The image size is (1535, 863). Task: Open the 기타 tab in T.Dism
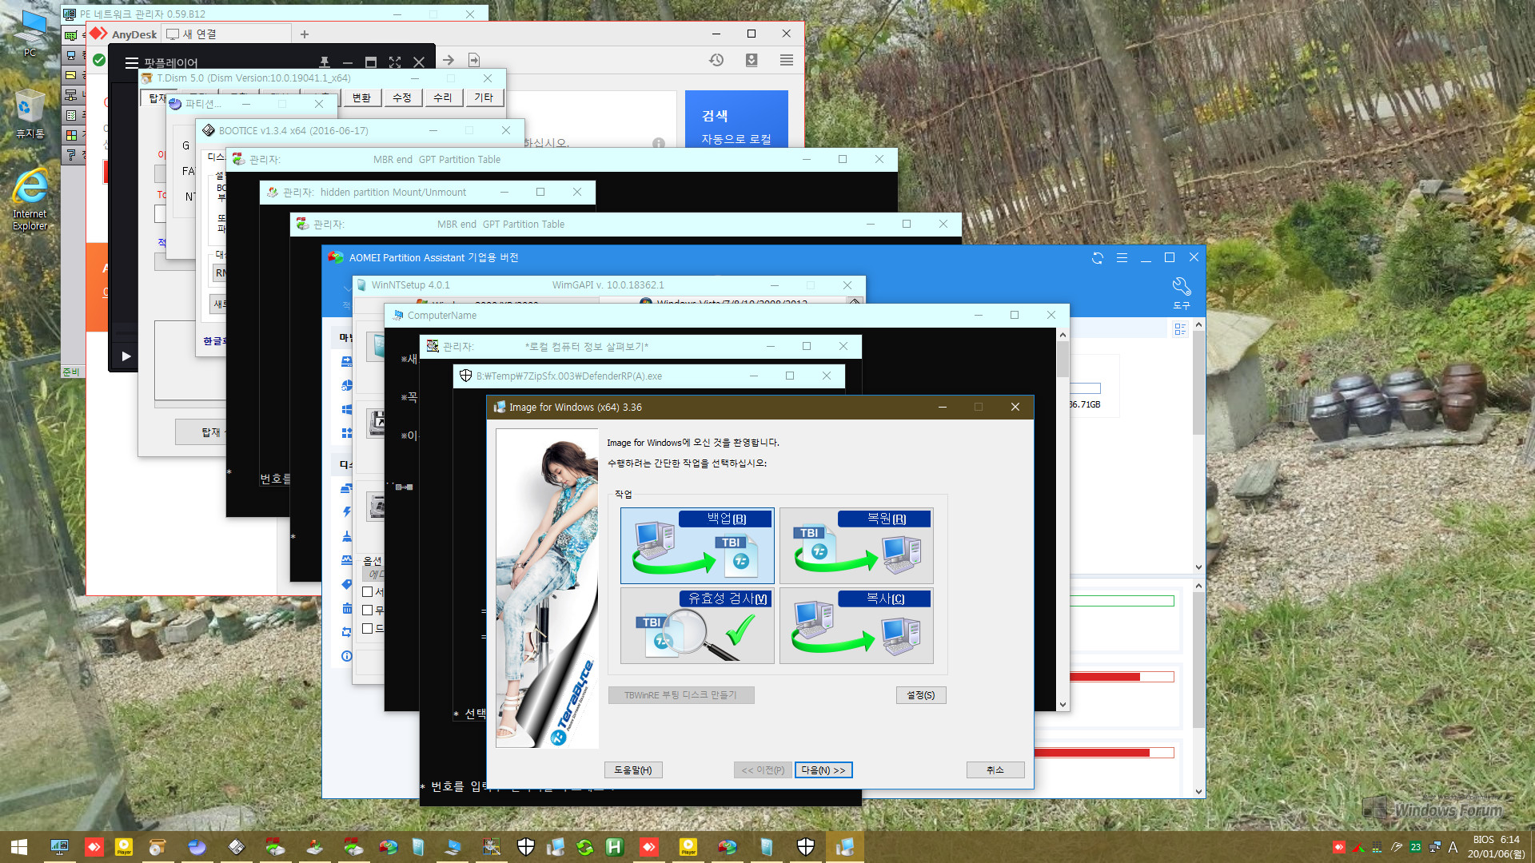pyautogui.click(x=484, y=97)
